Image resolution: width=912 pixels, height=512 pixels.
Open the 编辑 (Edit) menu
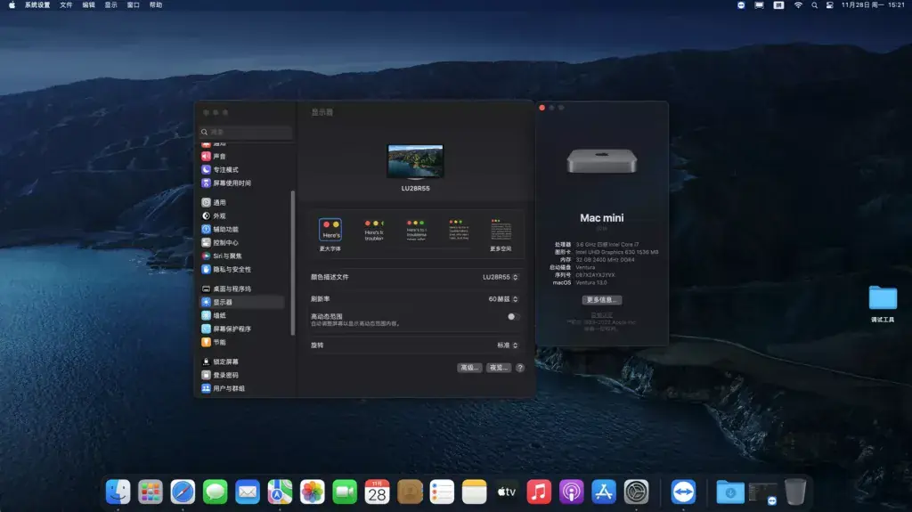coord(88,5)
